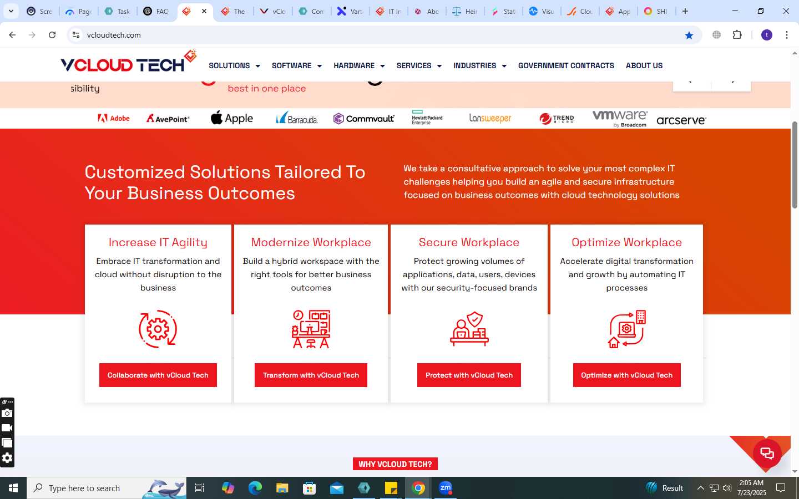The height and width of the screenshot is (499, 799).
Task: Click the Optimize Workplace heading
Action: [627, 242]
